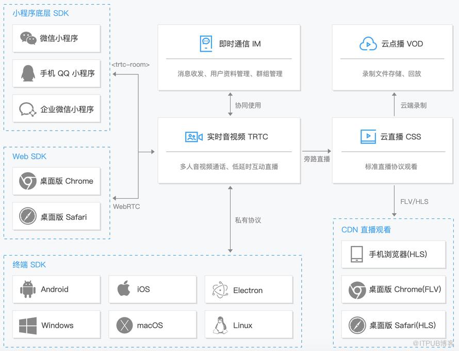
Task: Pick the Windows platform card
Action: point(57,325)
